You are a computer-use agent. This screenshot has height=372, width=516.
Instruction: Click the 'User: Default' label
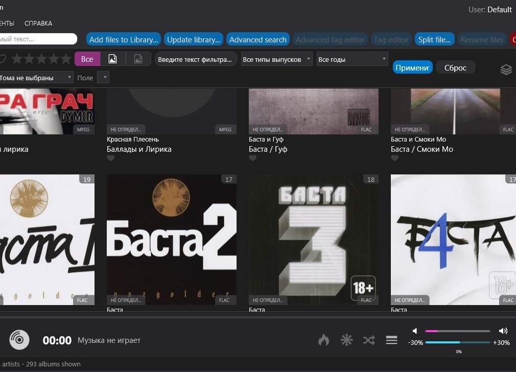pyautogui.click(x=490, y=10)
